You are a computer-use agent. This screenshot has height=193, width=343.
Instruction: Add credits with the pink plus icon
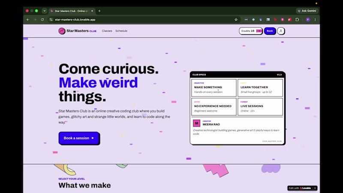259,31
